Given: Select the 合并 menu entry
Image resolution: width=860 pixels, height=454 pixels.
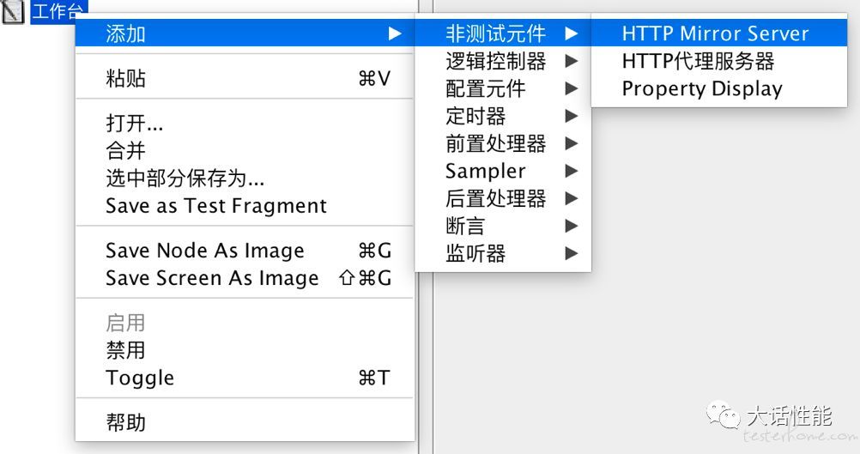Looking at the screenshot, I should click(x=244, y=150).
